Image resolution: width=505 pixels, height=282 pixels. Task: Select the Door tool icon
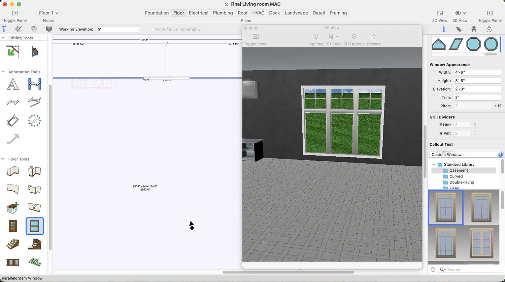click(13, 226)
